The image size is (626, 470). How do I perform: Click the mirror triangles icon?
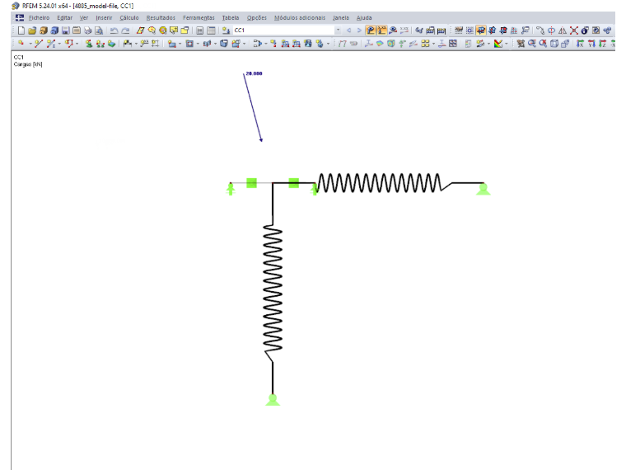coord(563,31)
